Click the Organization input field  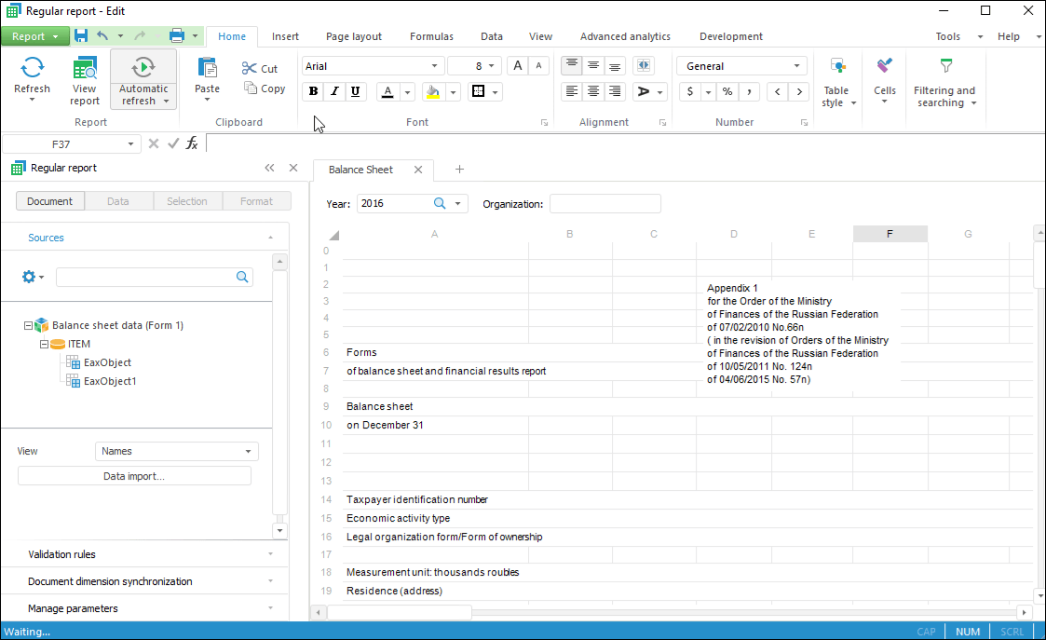pyautogui.click(x=605, y=203)
